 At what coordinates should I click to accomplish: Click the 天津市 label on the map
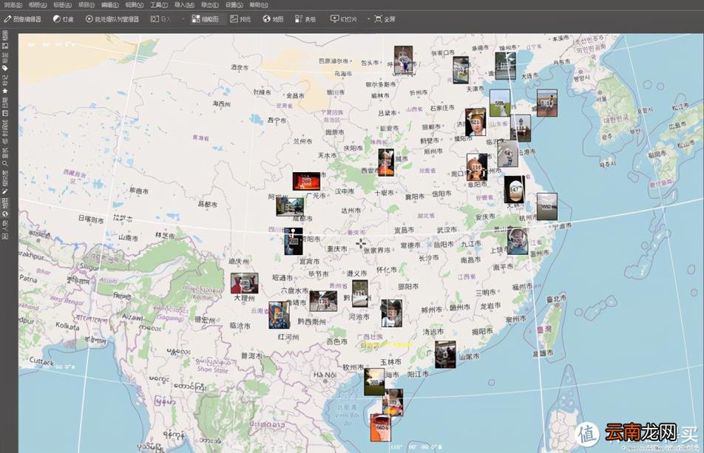click(475, 89)
